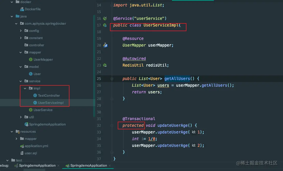Viewport: 283px width, 171px height.
Task: Click the injection gutter icon on line 20
Action: [x=105, y=45]
